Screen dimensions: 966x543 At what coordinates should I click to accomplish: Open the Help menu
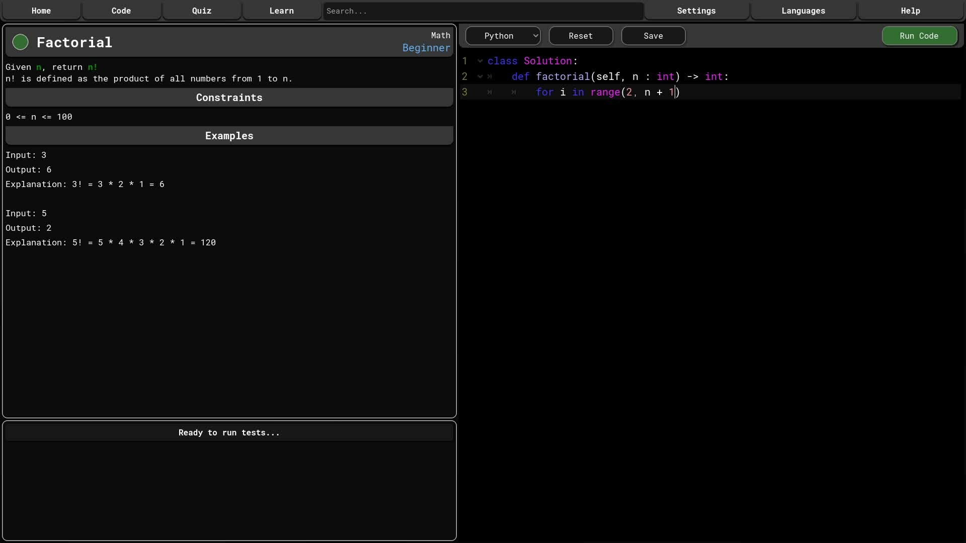[910, 11]
